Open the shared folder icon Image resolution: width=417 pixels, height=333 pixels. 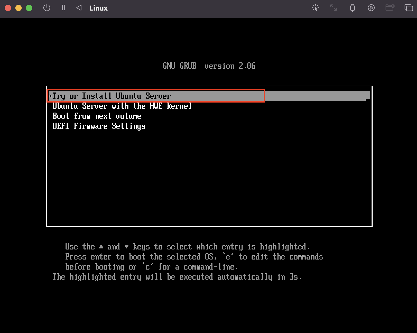click(390, 8)
